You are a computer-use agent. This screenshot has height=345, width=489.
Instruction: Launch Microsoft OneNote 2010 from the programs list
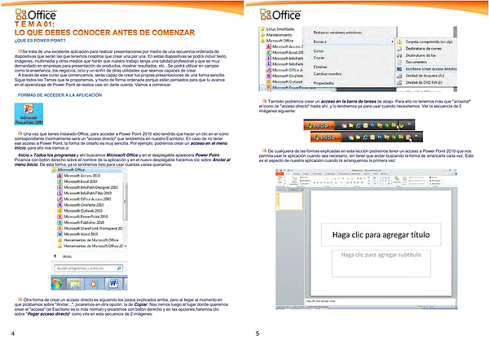(x=81, y=205)
